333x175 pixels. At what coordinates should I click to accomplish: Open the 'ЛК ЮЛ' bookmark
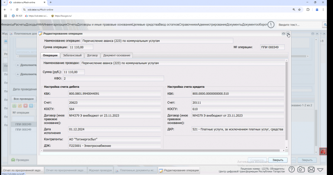click(x=17, y=16)
